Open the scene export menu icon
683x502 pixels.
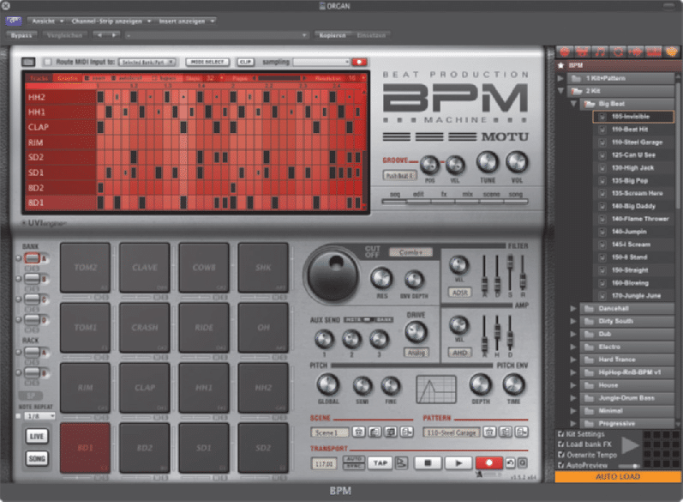(407, 432)
